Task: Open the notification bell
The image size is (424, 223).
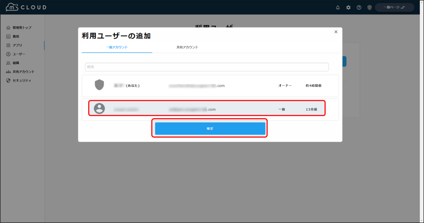Action: pyautogui.click(x=337, y=7)
